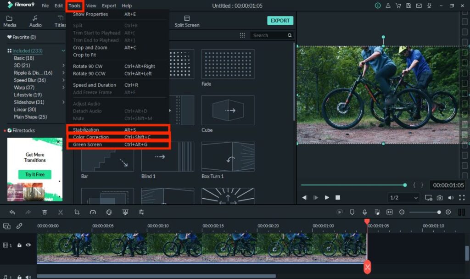This screenshot has height=279, width=470.
Task: Click the green info circle icon
Action: pos(378,6)
